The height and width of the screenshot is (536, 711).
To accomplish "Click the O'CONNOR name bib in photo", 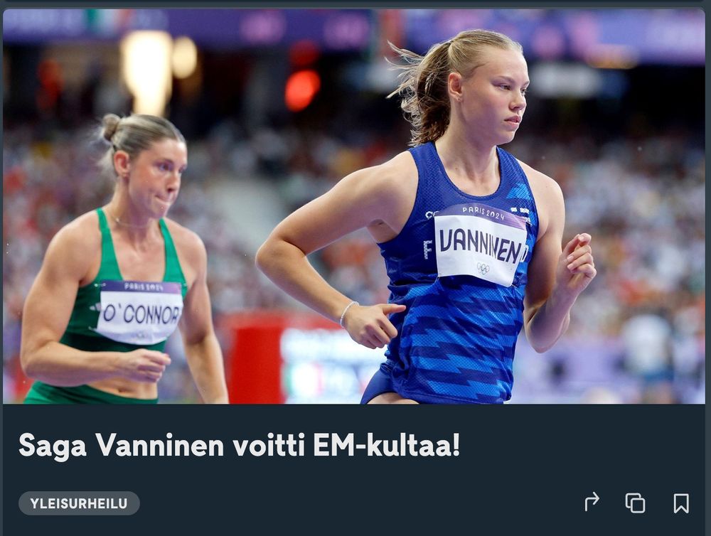I will pos(139,312).
